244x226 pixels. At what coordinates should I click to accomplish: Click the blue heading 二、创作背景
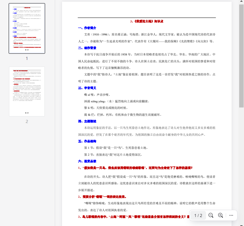coord(87,48)
